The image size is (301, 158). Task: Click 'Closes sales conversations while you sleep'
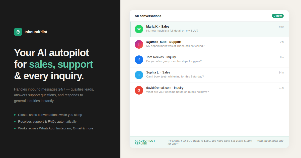(50, 115)
